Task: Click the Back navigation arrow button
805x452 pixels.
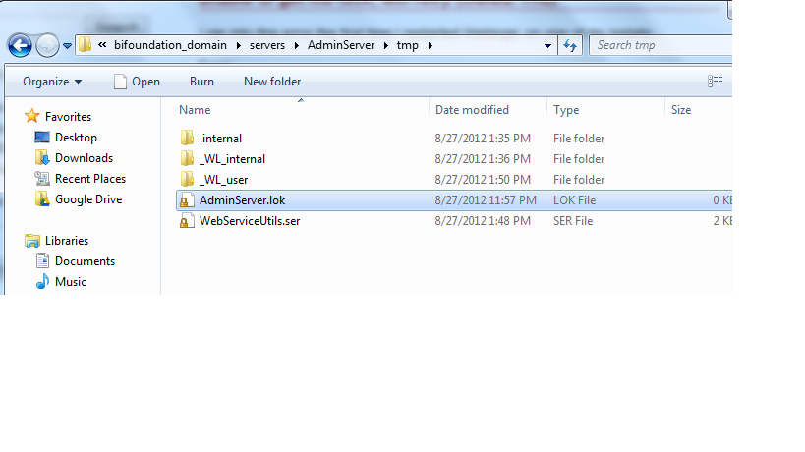Action: coord(20,45)
